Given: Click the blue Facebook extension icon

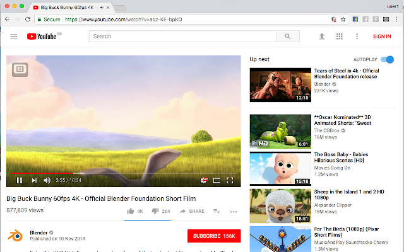Looking at the screenshot, I should tap(355, 20).
